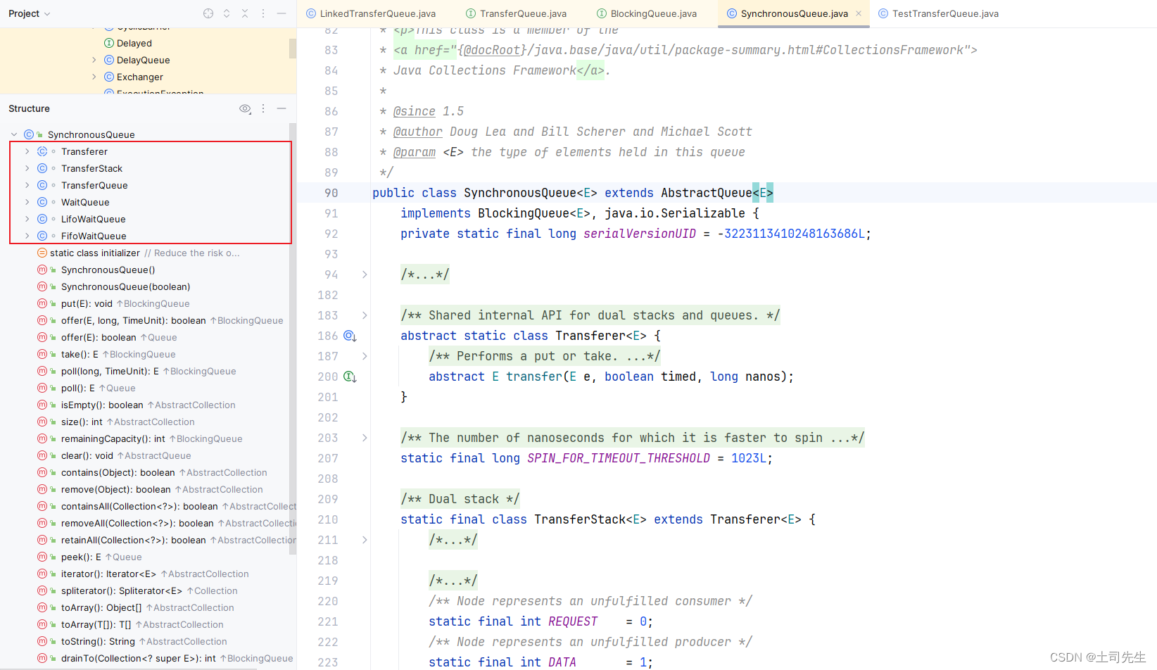Screen dimensions: 1157x670
Task: Expand the WaitQueue node in Structure panel
Action: pyautogui.click(x=26, y=202)
